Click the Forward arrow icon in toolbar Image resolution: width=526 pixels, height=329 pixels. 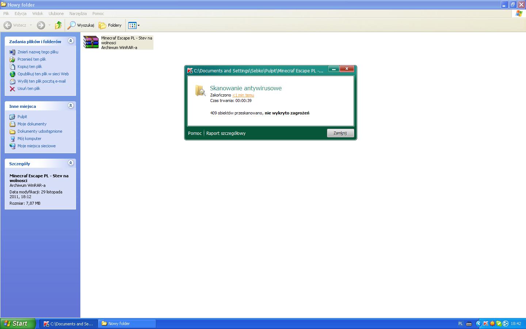point(41,25)
